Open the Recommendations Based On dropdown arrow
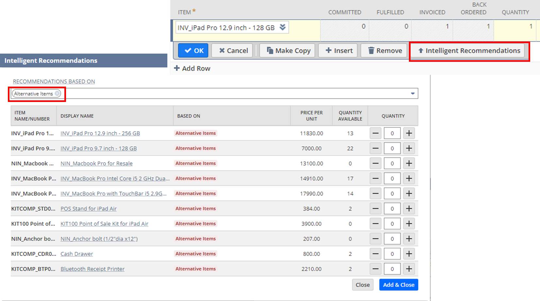 (x=412, y=93)
